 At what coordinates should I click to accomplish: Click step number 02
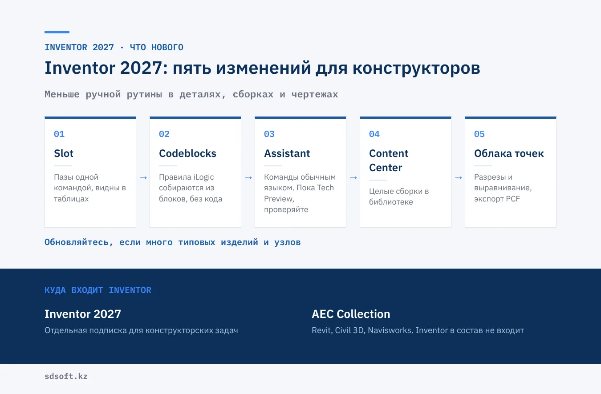pyautogui.click(x=164, y=134)
